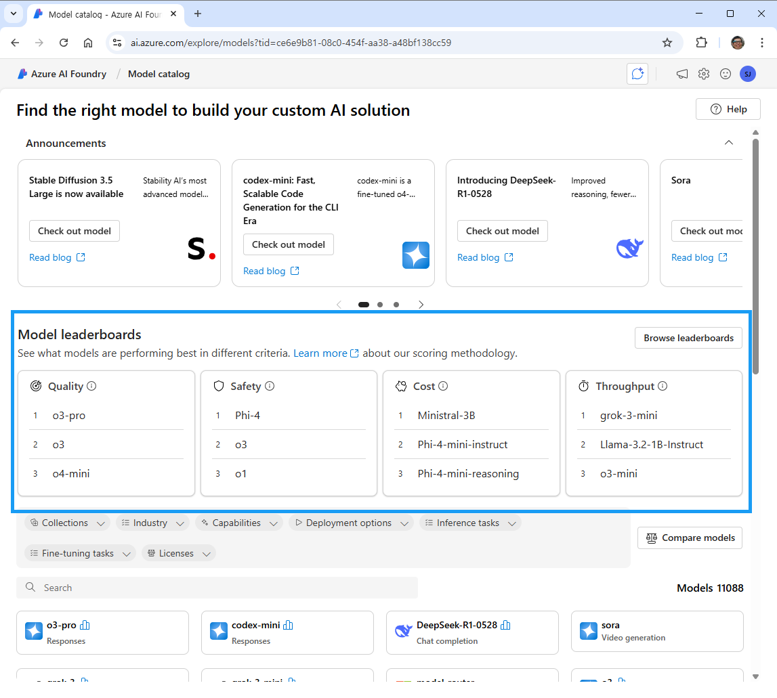The width and height of the screenshot is (777, 698).
Task: Open Read blog link for Sora
Action: tap(699, 257)
